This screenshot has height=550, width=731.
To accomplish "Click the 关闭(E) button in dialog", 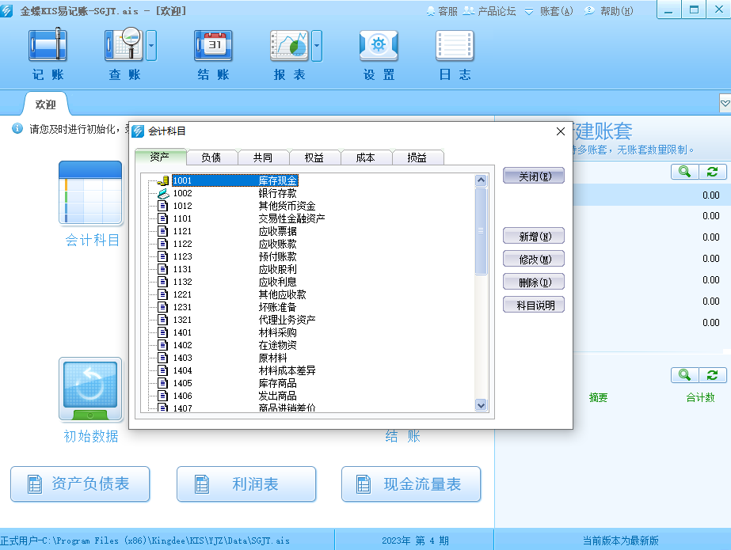I will pos(534,176).
